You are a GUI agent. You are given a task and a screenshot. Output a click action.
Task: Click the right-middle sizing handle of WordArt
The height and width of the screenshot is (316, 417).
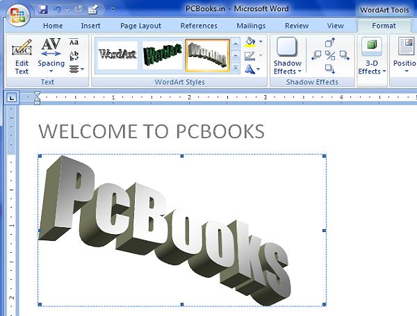tap(325, 231)
